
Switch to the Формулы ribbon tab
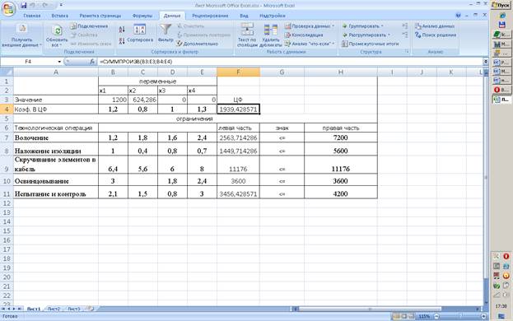142,16
